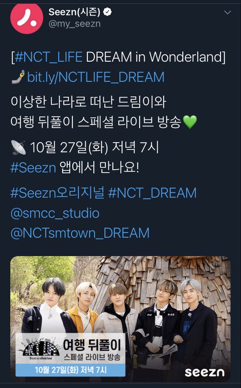This screenshot has height=388, width=241.
Task: Visit the @smcc_studio mention
Action: click(55, 213)
